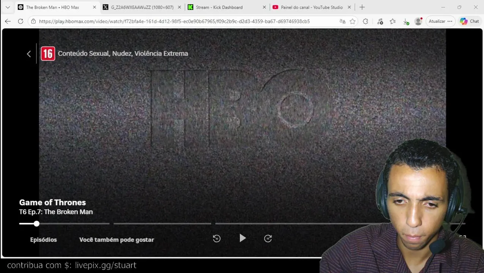Open the Episódios panel
The height and width of the screenshot is (273, 484).
pos(44,240)
